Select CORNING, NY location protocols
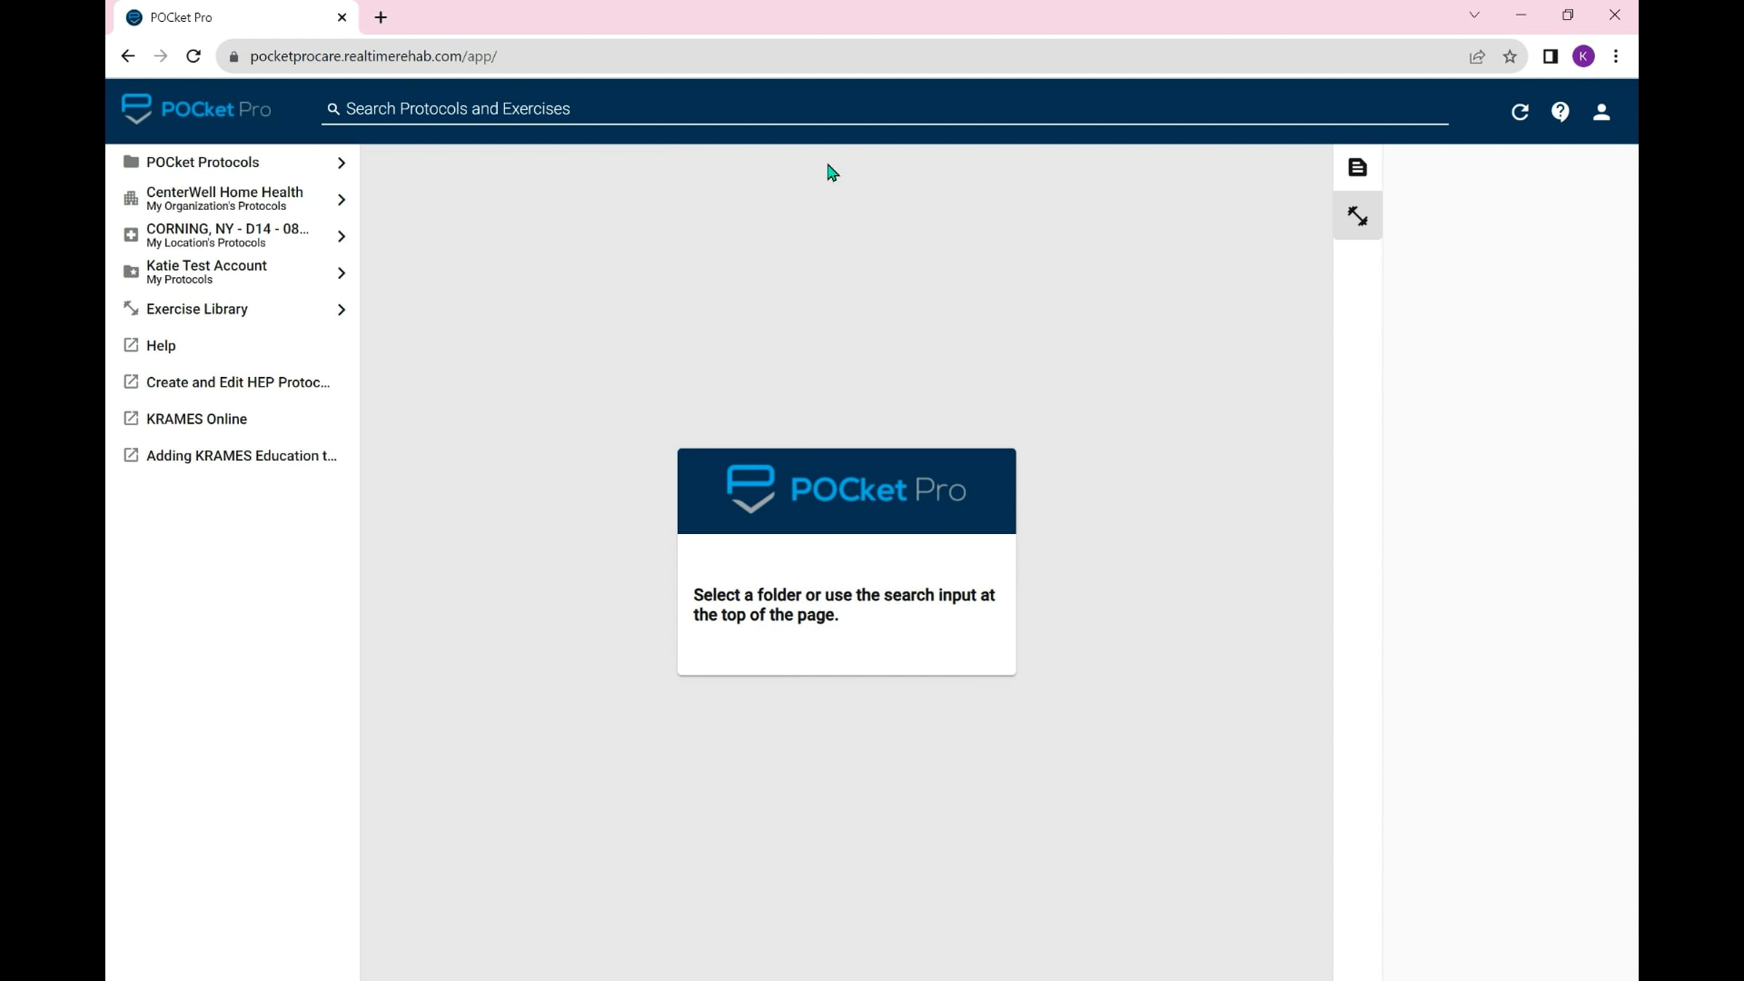Screen dimensions: 1744x981 pos(233,235)
